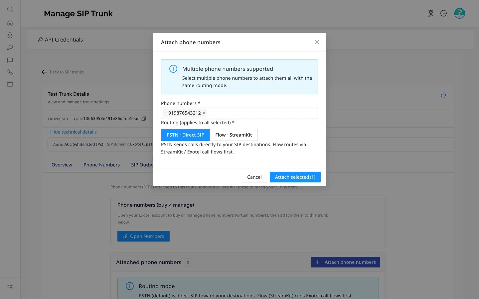Switch to the Phone Numbers tab
Viewport: 479px width, 299px height.
click(101, 165)
